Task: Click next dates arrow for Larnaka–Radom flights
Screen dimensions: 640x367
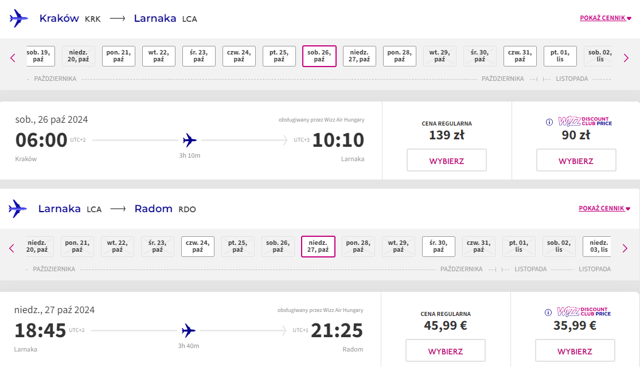Action: 625,248
